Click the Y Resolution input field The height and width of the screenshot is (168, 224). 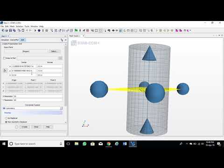38,100
